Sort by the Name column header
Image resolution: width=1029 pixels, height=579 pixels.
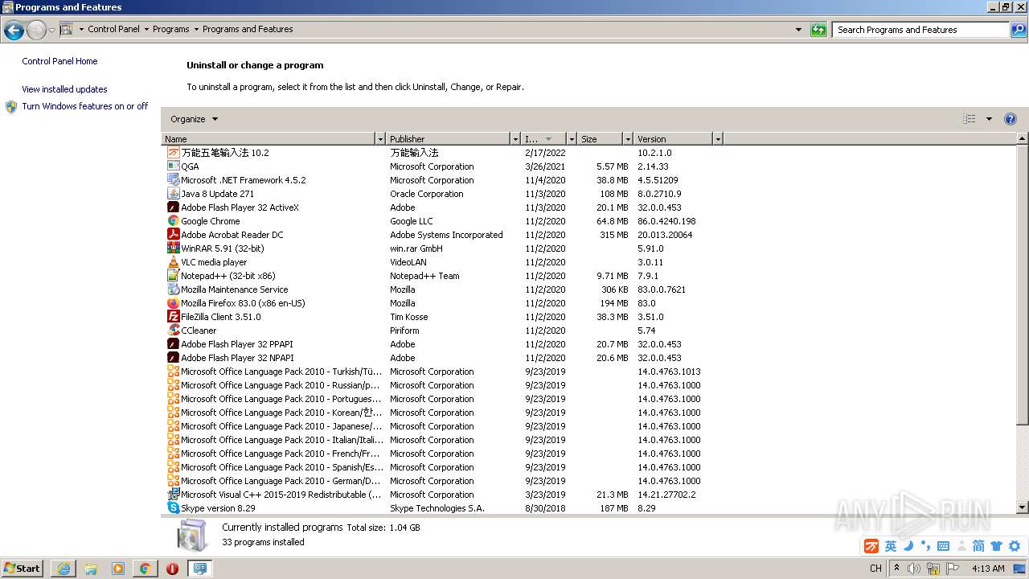pyautogui.click(x=269, y=139)
